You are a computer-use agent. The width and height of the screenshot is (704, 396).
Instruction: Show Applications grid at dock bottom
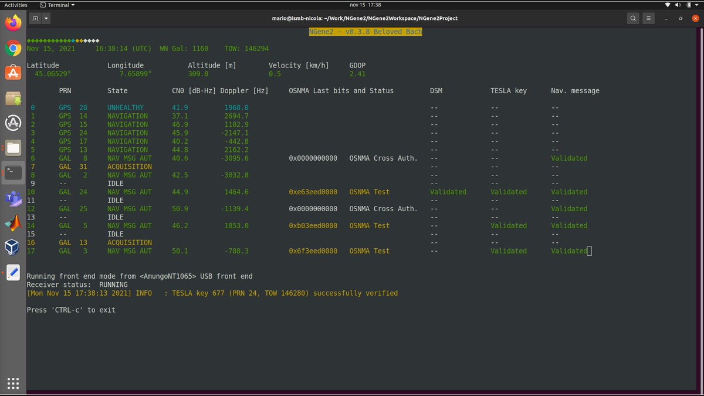click(x=13, y=383)
